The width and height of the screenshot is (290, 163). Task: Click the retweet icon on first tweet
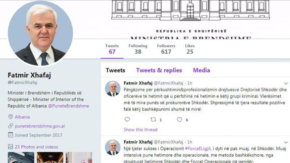point(153,120)
